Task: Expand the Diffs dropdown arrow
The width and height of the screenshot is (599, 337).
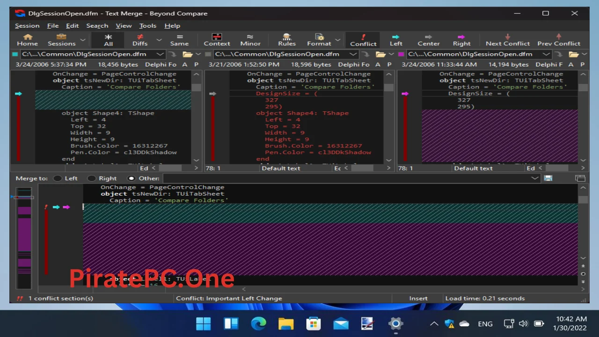Action: coord(159,40)
